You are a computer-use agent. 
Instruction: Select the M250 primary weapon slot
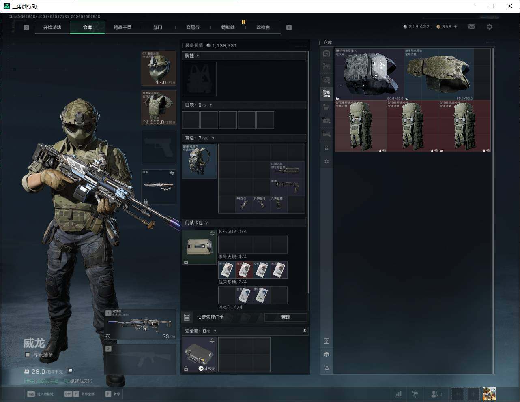(140, 324)
